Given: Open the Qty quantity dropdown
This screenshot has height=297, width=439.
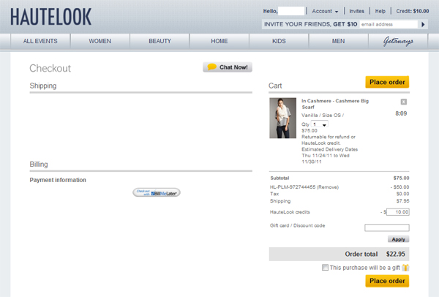Looking at the screenshot, I should [320, 124].
